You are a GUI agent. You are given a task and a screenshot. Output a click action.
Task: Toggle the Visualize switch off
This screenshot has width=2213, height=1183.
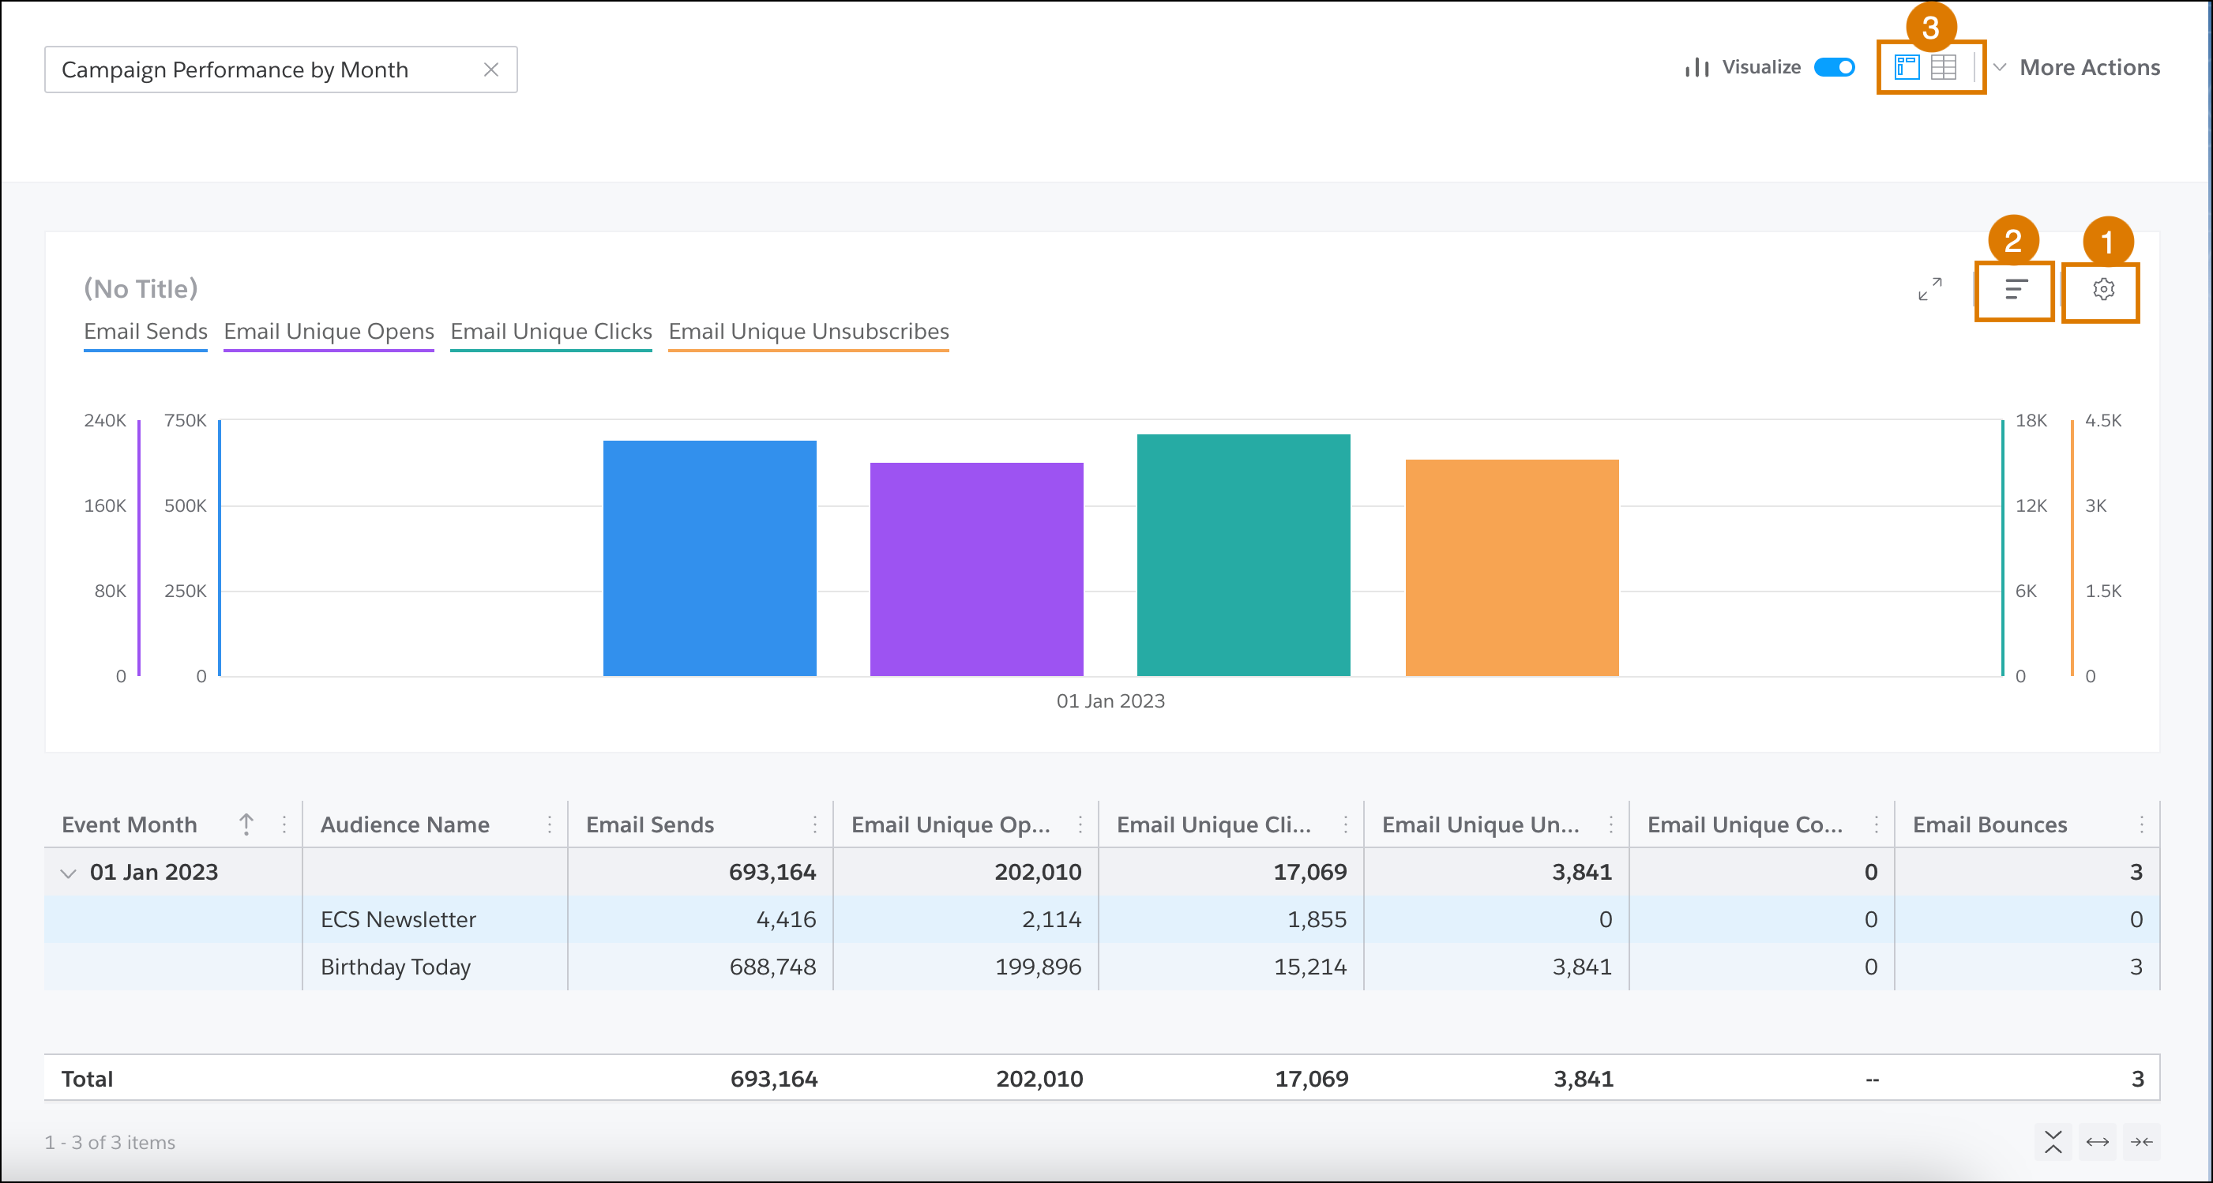click(1833, 67)
